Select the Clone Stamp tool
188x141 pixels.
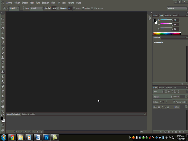(x=3, y=58)
